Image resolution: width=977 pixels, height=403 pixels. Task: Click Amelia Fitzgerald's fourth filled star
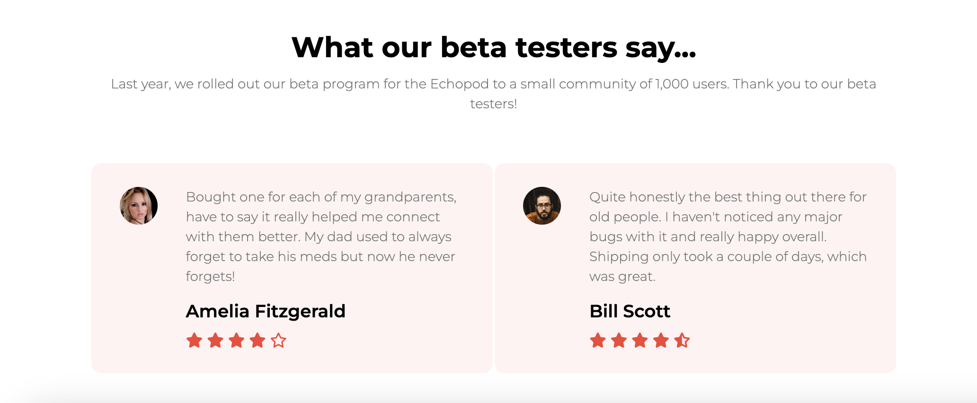click(258, 340)
